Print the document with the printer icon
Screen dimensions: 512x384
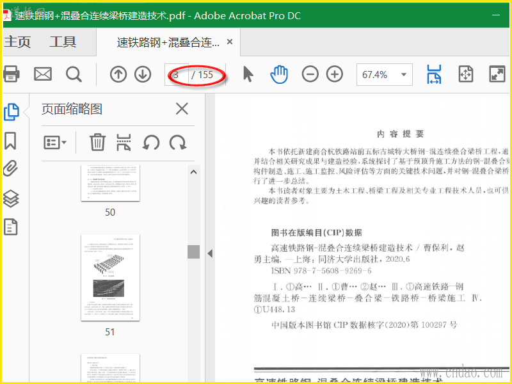pyautogui.click(x=11, y=74)
